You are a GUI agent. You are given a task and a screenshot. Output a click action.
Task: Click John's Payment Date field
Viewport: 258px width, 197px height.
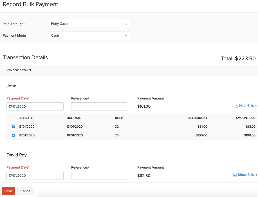click(35, 106)
